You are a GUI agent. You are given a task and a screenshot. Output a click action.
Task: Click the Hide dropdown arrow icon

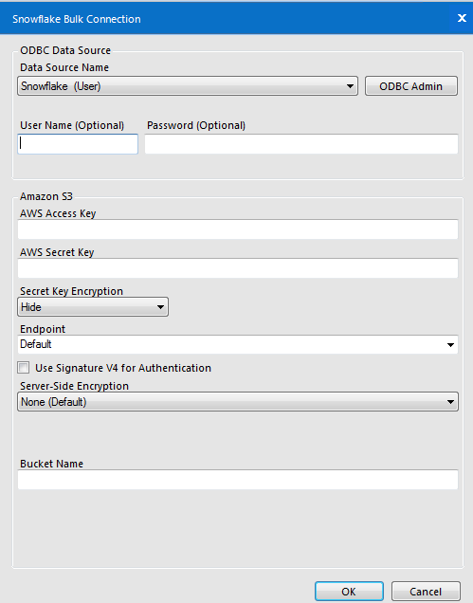(160, 307)
